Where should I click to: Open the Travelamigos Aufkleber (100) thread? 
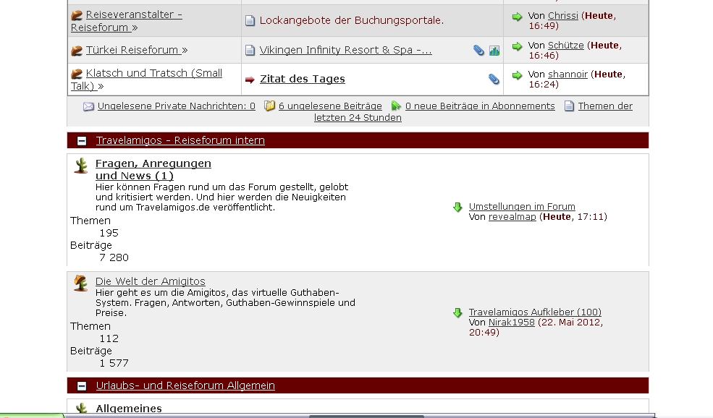tap(535, 312)
